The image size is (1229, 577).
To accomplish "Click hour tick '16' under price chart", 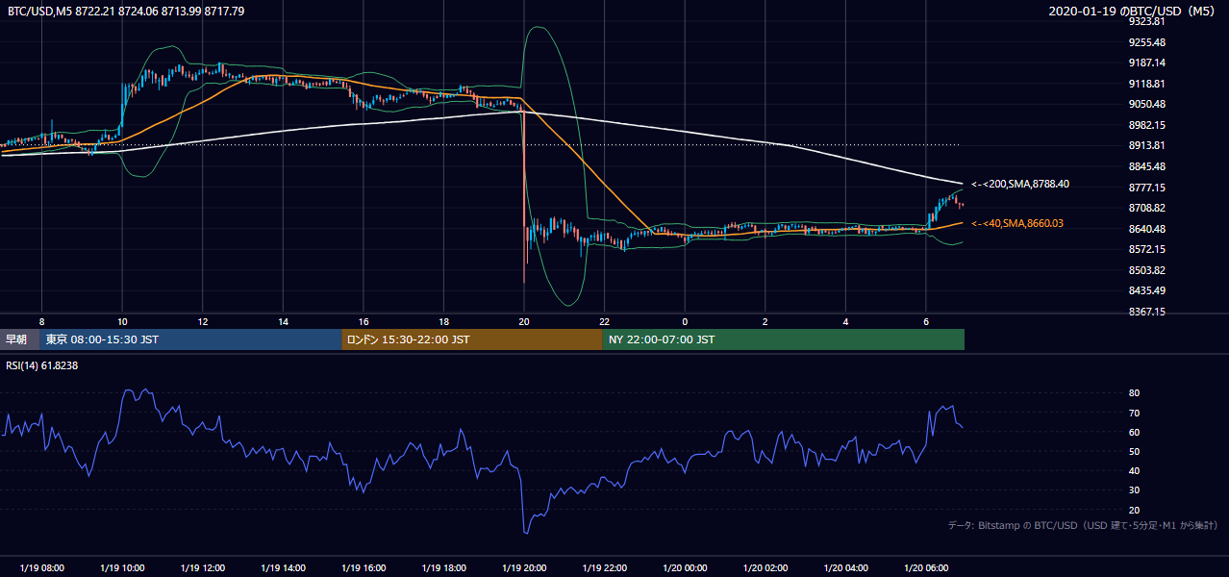I will click(x=364, y=321).
